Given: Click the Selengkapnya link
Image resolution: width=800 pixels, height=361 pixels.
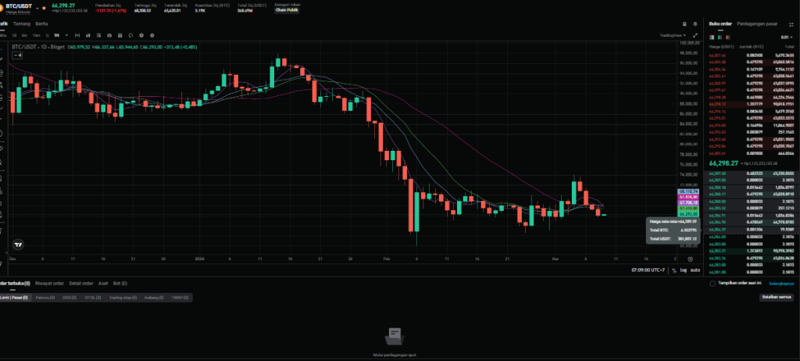Looking at the screenshot, I should 781,284.
